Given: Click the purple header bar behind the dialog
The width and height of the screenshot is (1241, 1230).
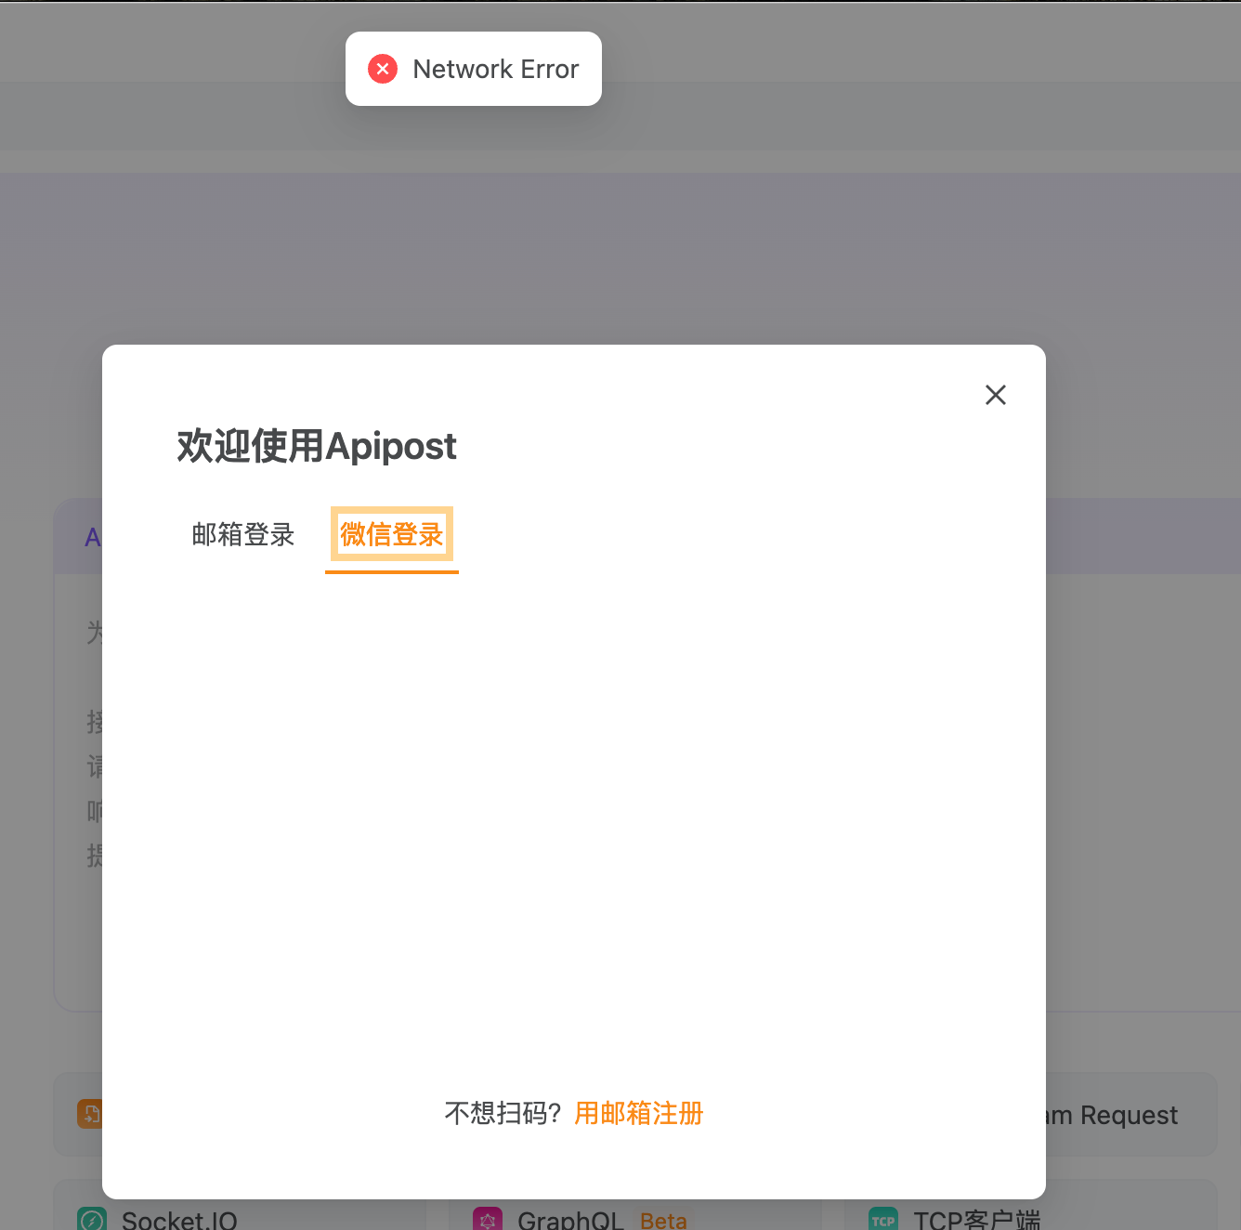Looking at the screenshot, I should tap(1143, 536).
